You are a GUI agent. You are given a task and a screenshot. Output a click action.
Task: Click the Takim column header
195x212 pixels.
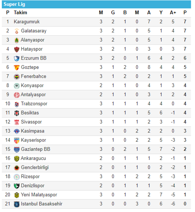click(x=21, y=12)
